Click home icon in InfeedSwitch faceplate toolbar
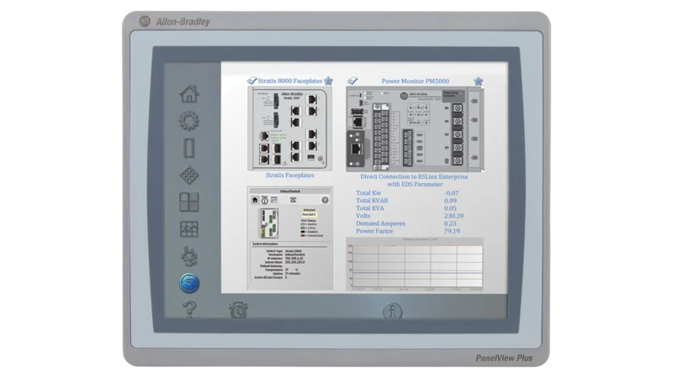The width and height of the screenshot is (673, 378). [255, 200]
